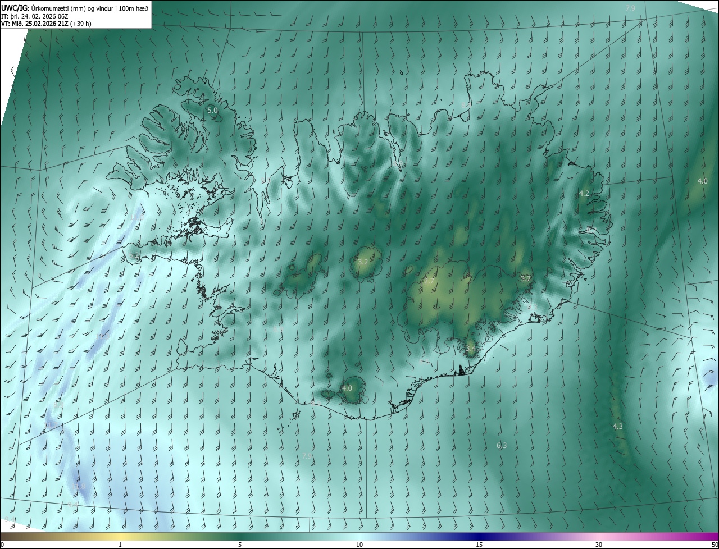Screen dimensions: 719x549
Task: Click the 0 tick on the color scale
Action: 3,545
